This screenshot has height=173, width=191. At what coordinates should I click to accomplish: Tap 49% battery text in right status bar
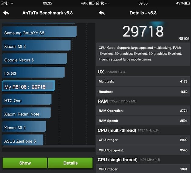180,3
